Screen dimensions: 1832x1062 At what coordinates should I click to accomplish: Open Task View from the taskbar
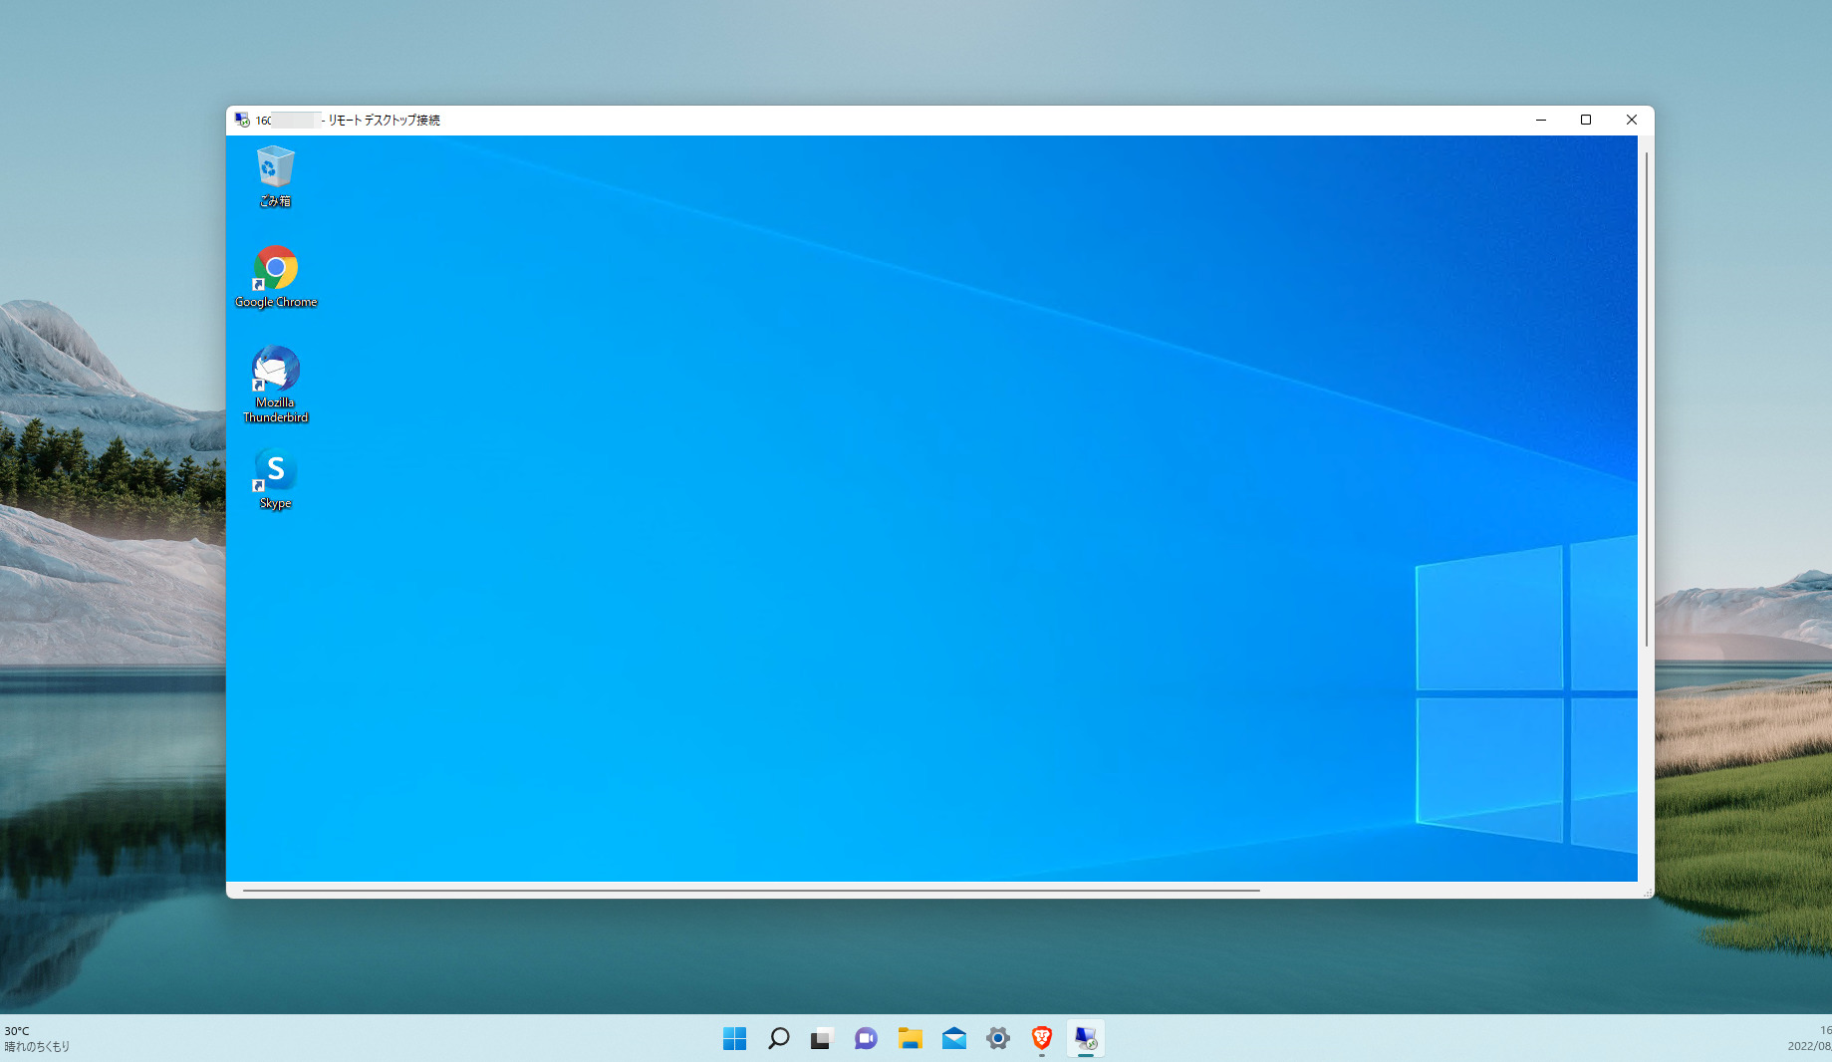(821, 1038)
